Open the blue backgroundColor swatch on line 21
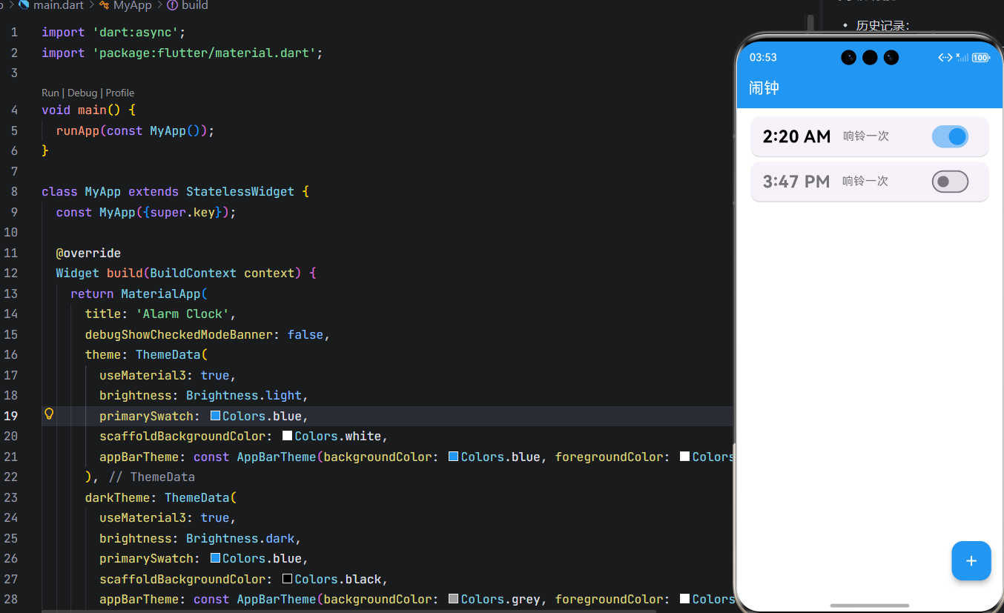The height and width of the screenshot is (613, 1004). pyautogui.click(x=454, y=457)
